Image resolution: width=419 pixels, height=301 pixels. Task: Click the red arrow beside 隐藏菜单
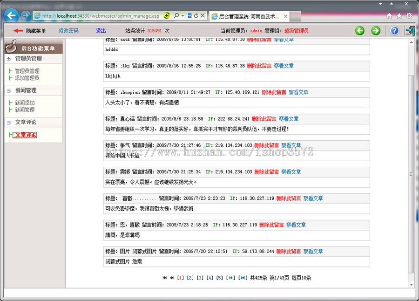[x=18, y=31]
